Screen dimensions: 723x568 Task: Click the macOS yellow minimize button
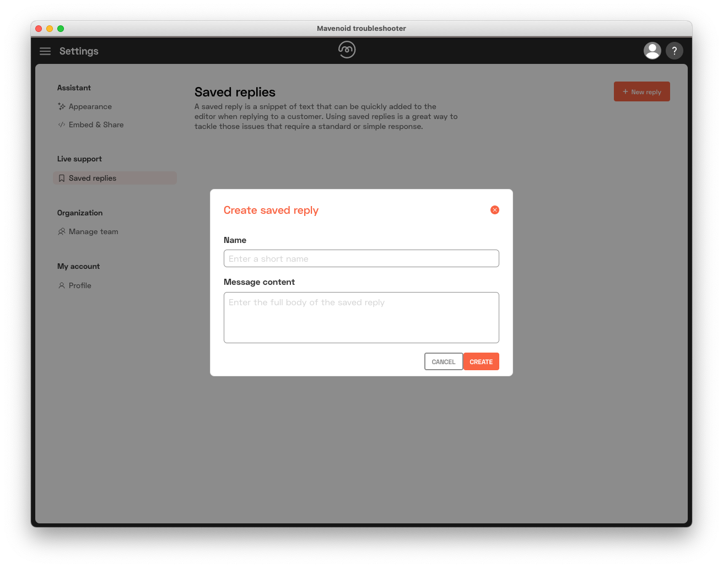(x=50, y=29)
